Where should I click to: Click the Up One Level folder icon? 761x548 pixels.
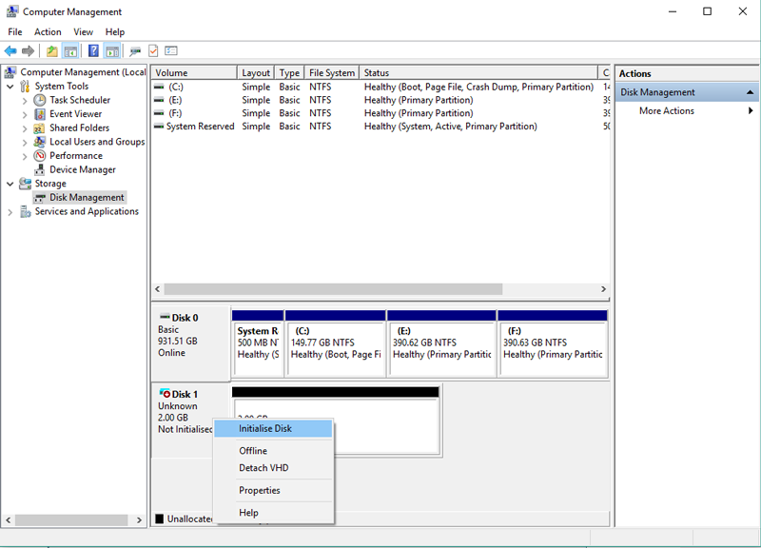[x=51, y=50]
